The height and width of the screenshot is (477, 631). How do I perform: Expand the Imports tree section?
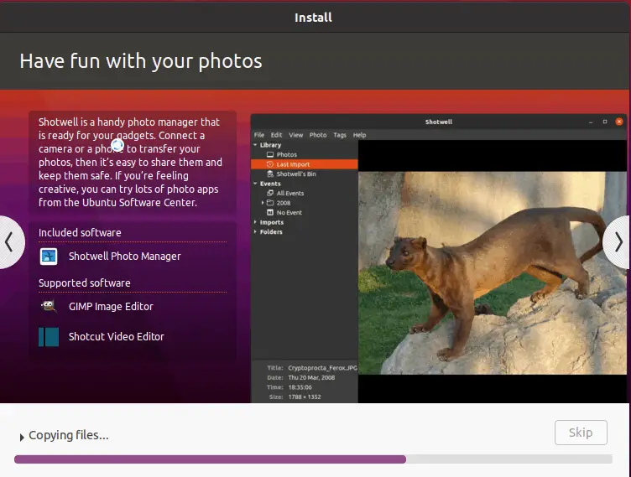pyautogui.click(x=256, y=222)
